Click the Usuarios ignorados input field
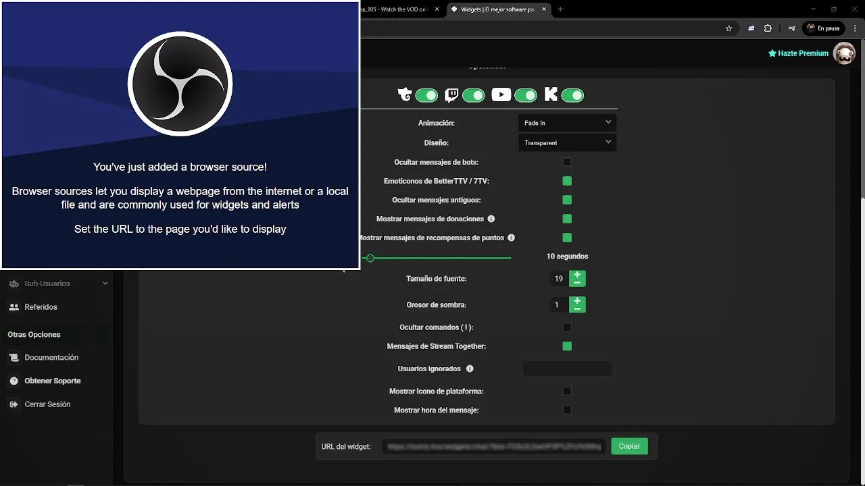The height and width of the screenshot is (486, 865). click(x=567, y=369)
